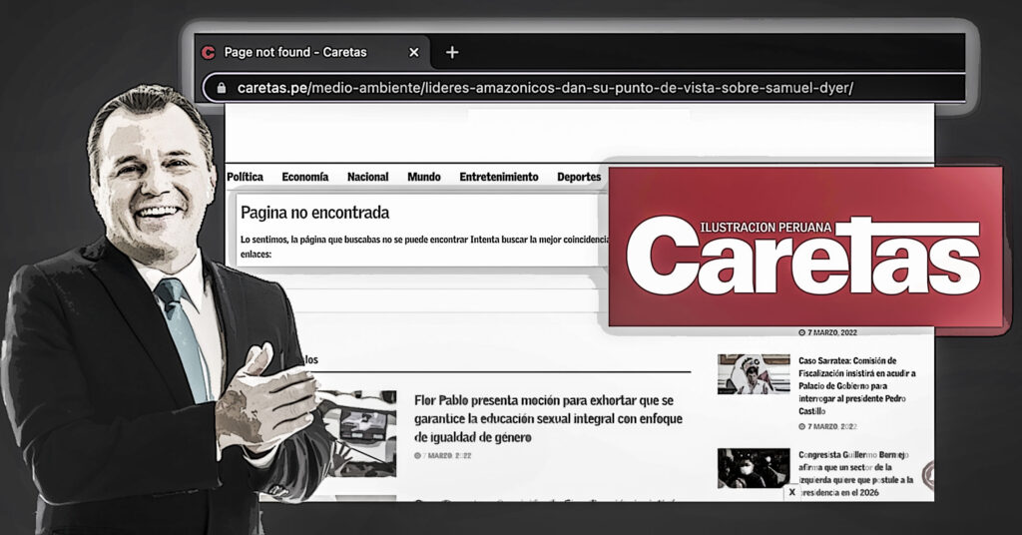Switch to the Entretenimiento section
This screenshot has height=535, width=1022.
(498, 177)
